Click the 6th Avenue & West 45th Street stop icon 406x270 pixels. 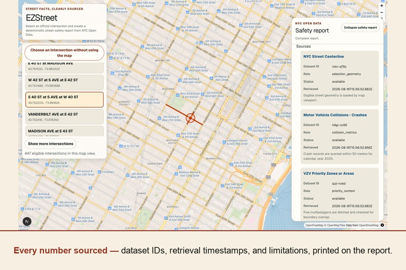tap(186, 69)
